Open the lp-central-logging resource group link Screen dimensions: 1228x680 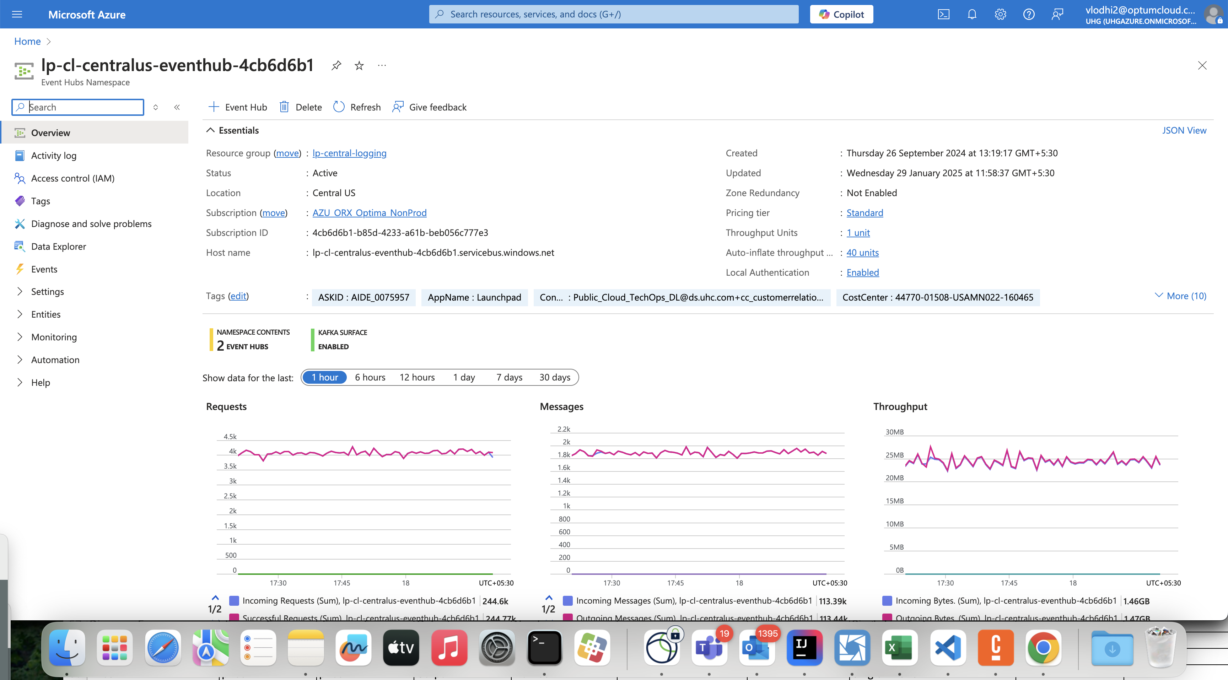349,153
